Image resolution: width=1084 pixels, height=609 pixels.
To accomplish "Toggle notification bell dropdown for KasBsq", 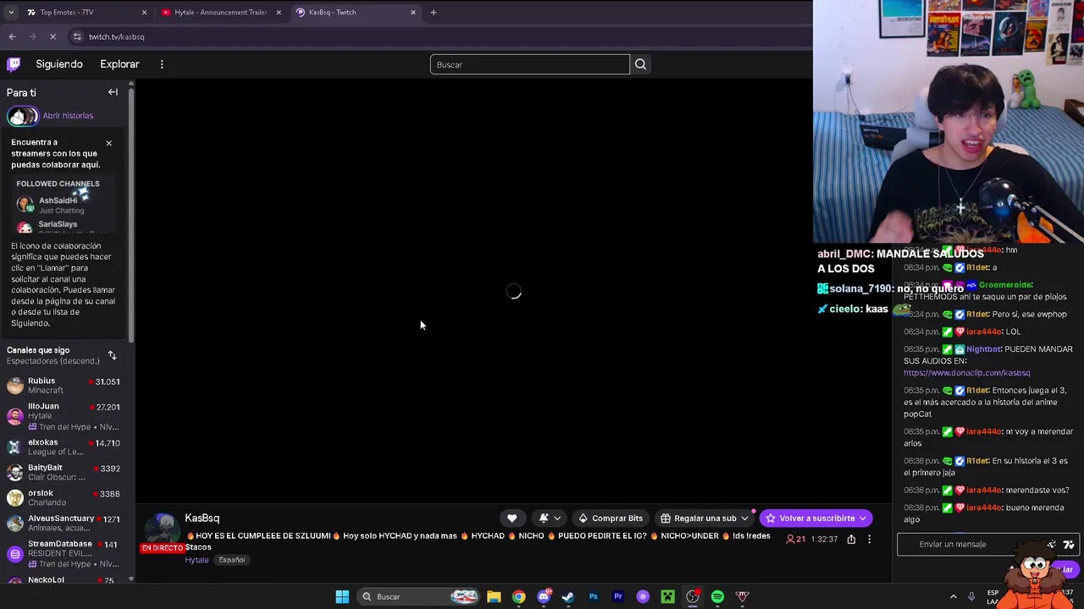I will [x=549, y=518].
